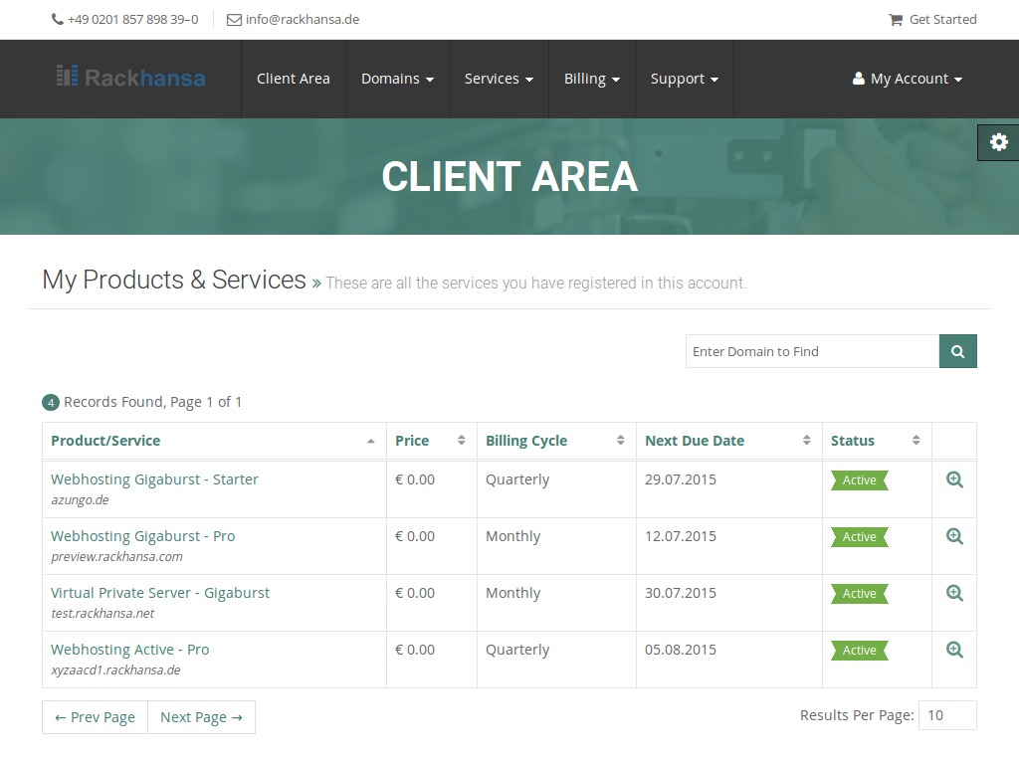Viewport: 1019px width, 764px height.
Task: Open Webhosting Gigaburst - Pro service link
Action: pyautogui.click(x=143, y=536)
